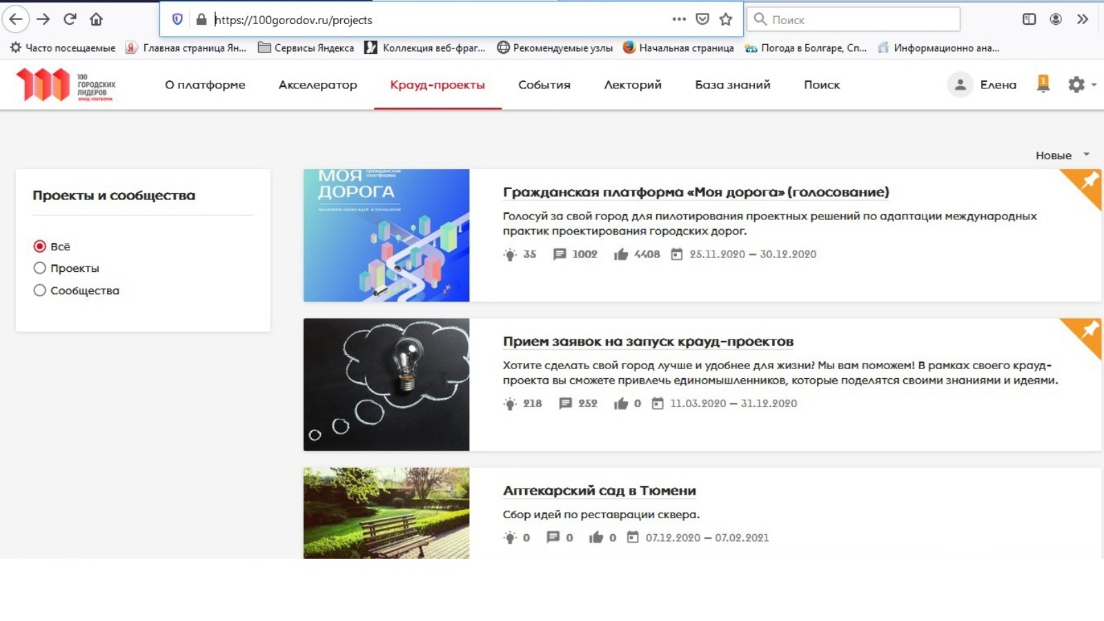Open the Аптекарский сад в Тюмени project link
Image resolution: width=1104 pixels, height=621 pixels.
point(599,491)
